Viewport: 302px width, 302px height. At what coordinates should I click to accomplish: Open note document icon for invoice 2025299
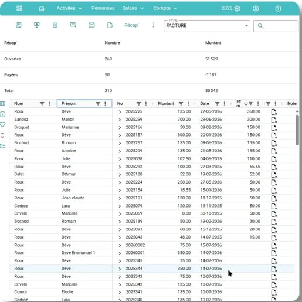(274, 120)
